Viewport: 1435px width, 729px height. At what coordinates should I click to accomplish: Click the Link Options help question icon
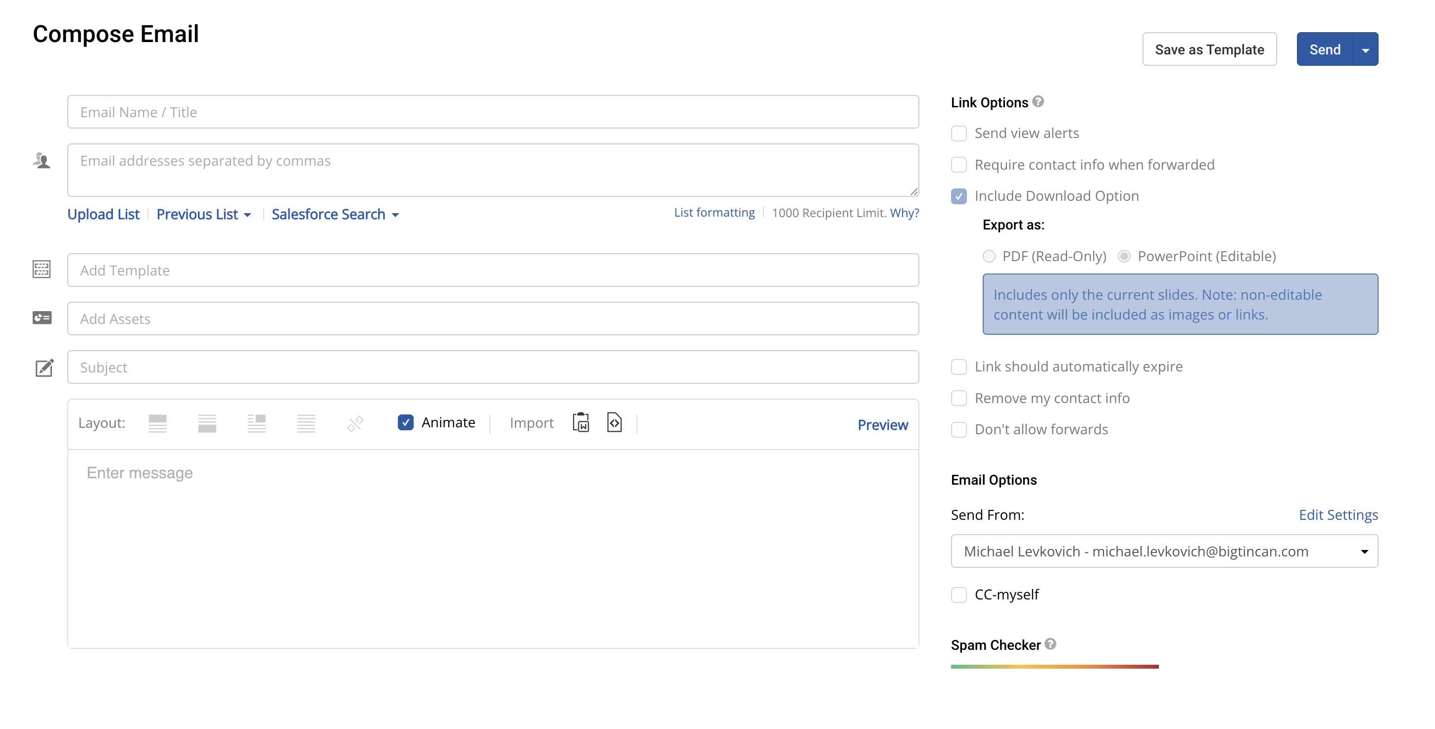coord(1038,102)
